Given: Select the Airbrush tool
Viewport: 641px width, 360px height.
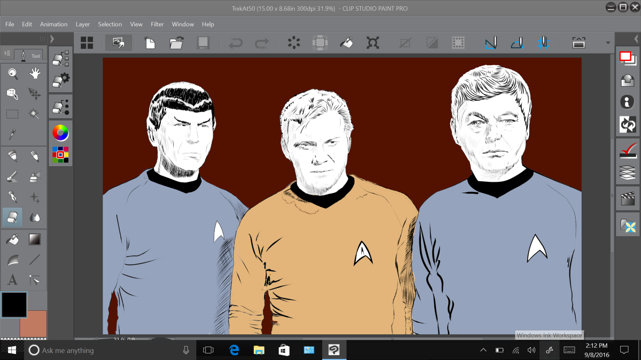Looking at the screenshot, I should (34, 176).
